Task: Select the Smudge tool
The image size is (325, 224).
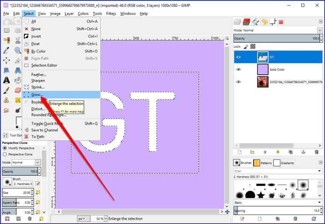Action: [x=7, y=110]
